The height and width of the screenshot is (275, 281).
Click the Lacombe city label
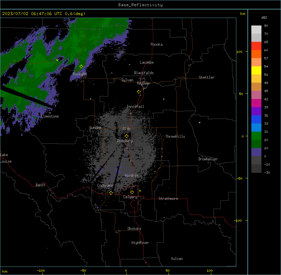[147, 62]
